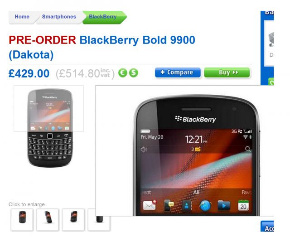Viewport: 290px width, 242px height.
Task: Select the second side-angle thumbnail
Action: pos(48,220)
